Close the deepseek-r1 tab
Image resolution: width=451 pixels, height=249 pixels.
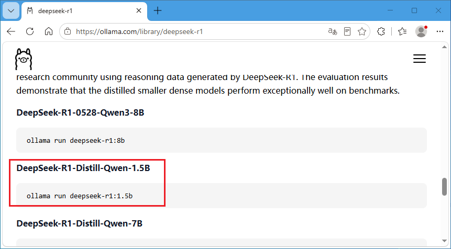tap(139, 11)
